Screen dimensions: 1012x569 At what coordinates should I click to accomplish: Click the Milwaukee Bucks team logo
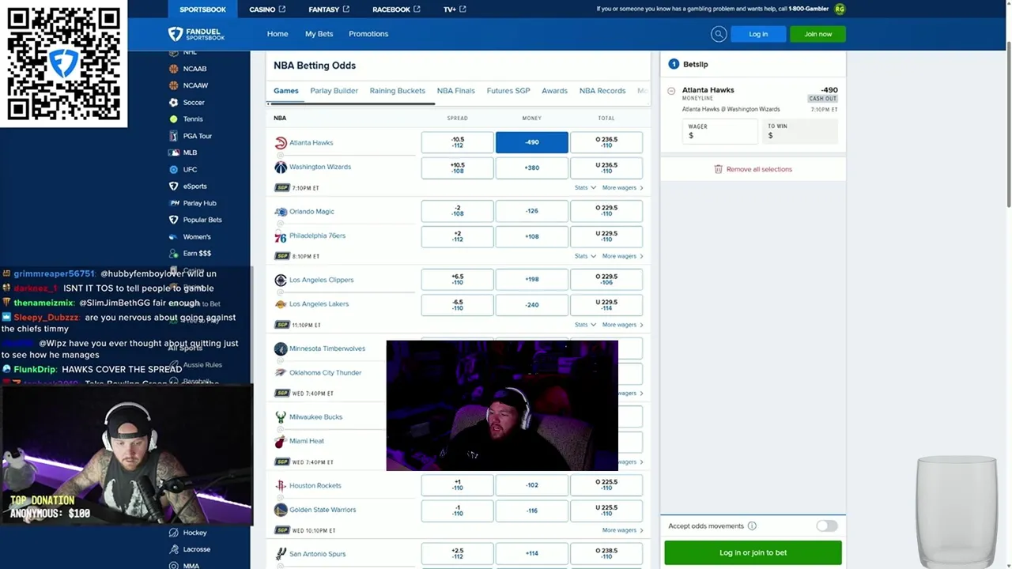pyautogui.click(x=281, y=416)
